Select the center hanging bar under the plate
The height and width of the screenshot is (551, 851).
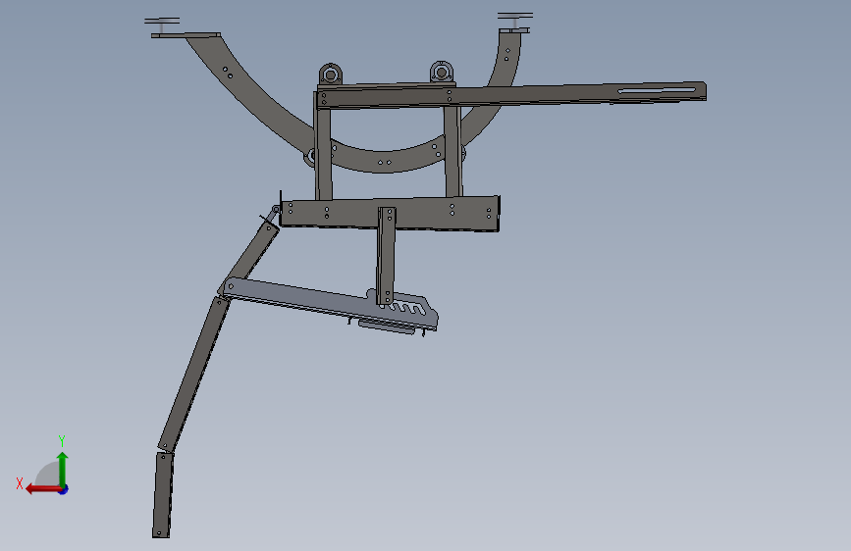[x=386, y=256]
